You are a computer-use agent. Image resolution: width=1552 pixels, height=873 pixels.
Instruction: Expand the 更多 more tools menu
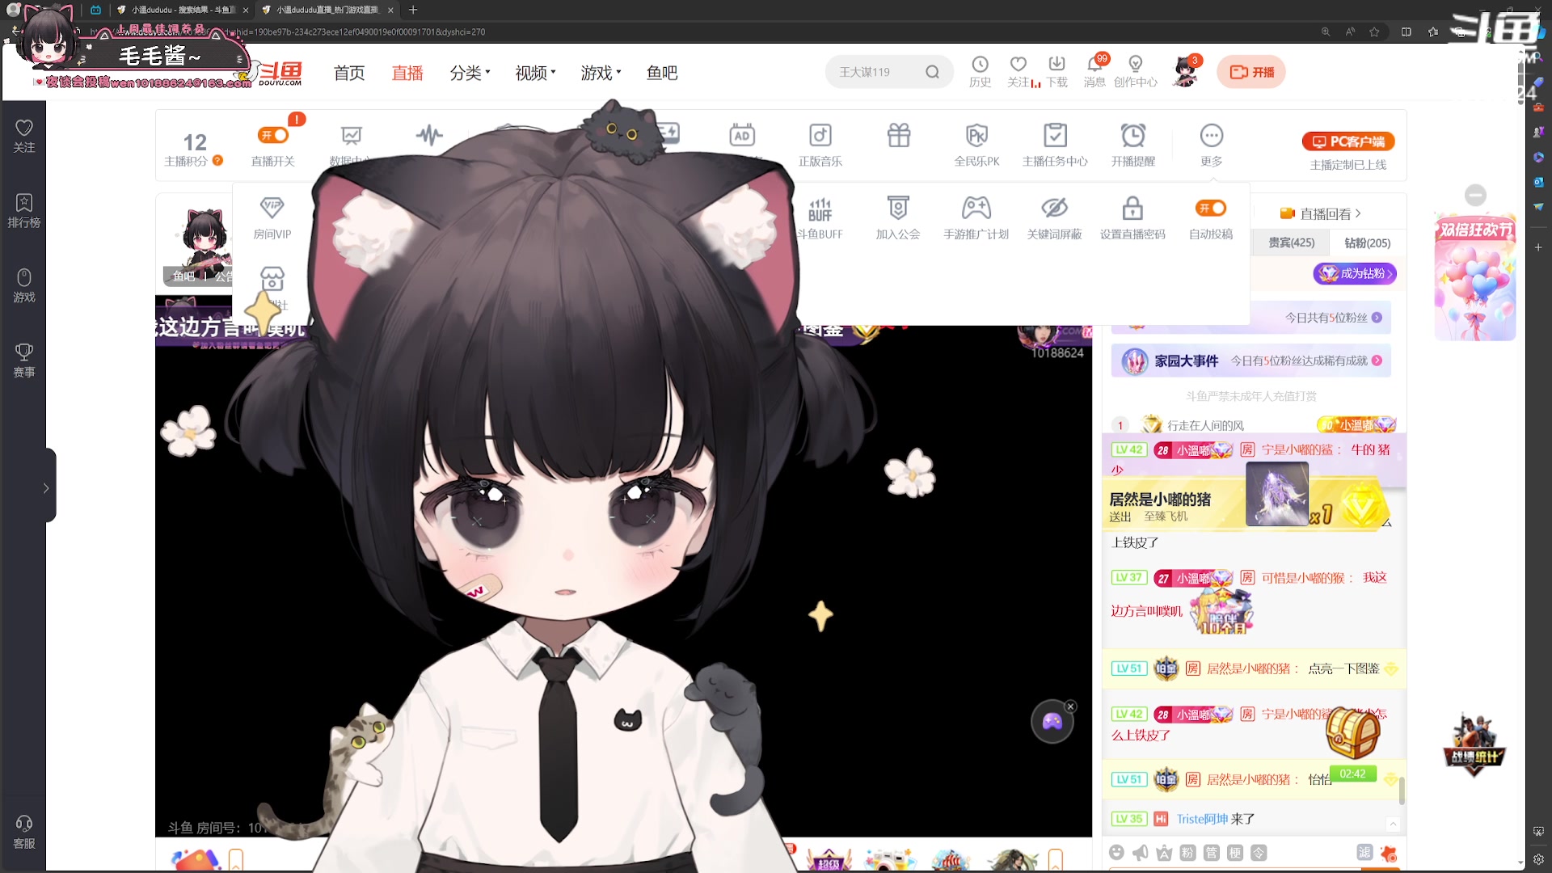click(1211, 145)
